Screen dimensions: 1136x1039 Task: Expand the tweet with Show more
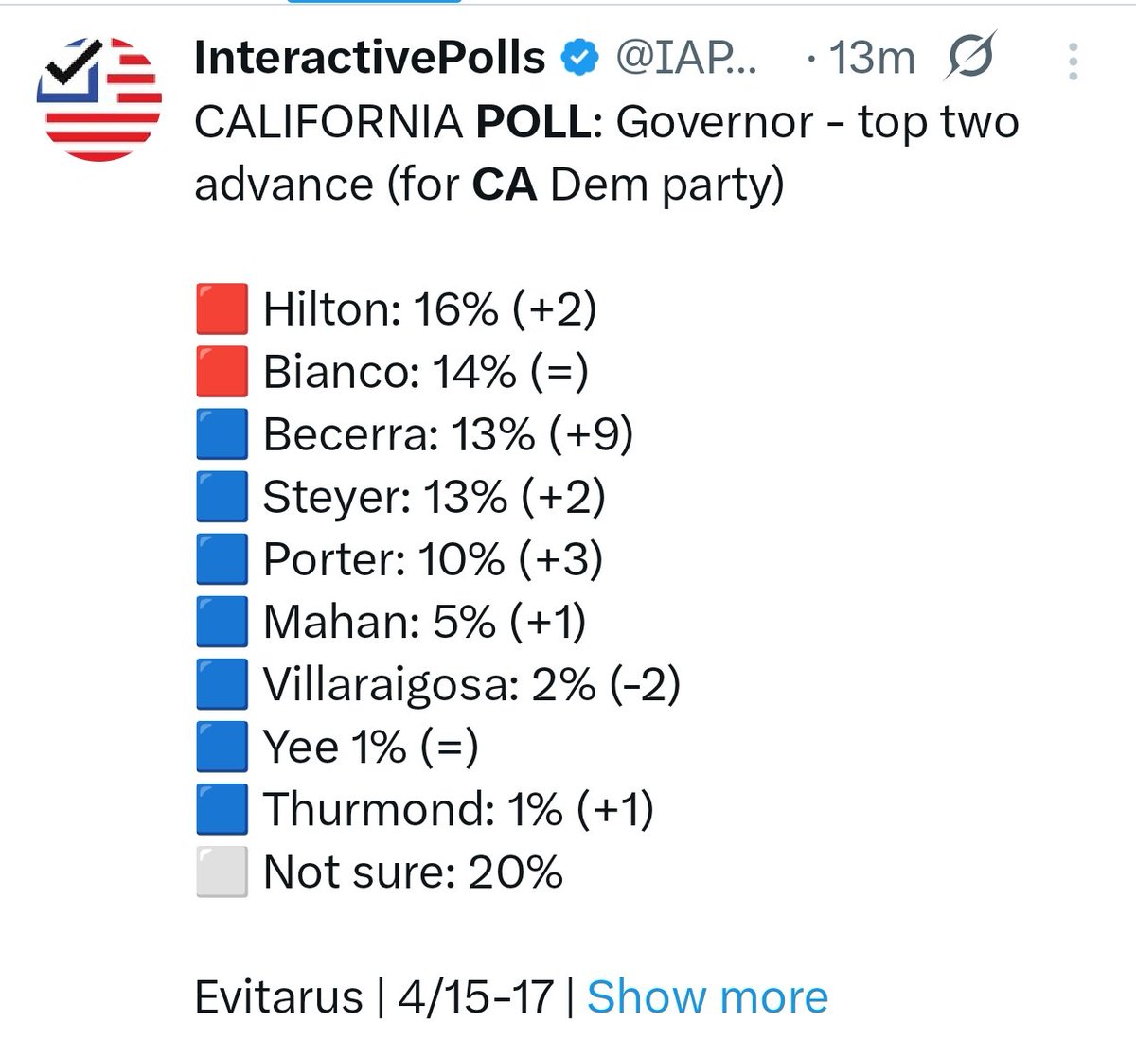click(x=707, y=996)
